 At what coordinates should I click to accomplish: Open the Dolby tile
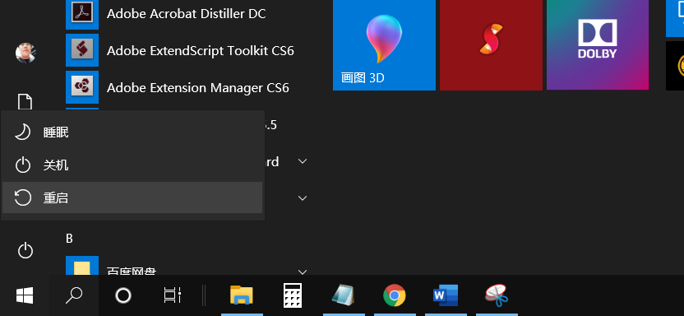click(x=597, y=45)
